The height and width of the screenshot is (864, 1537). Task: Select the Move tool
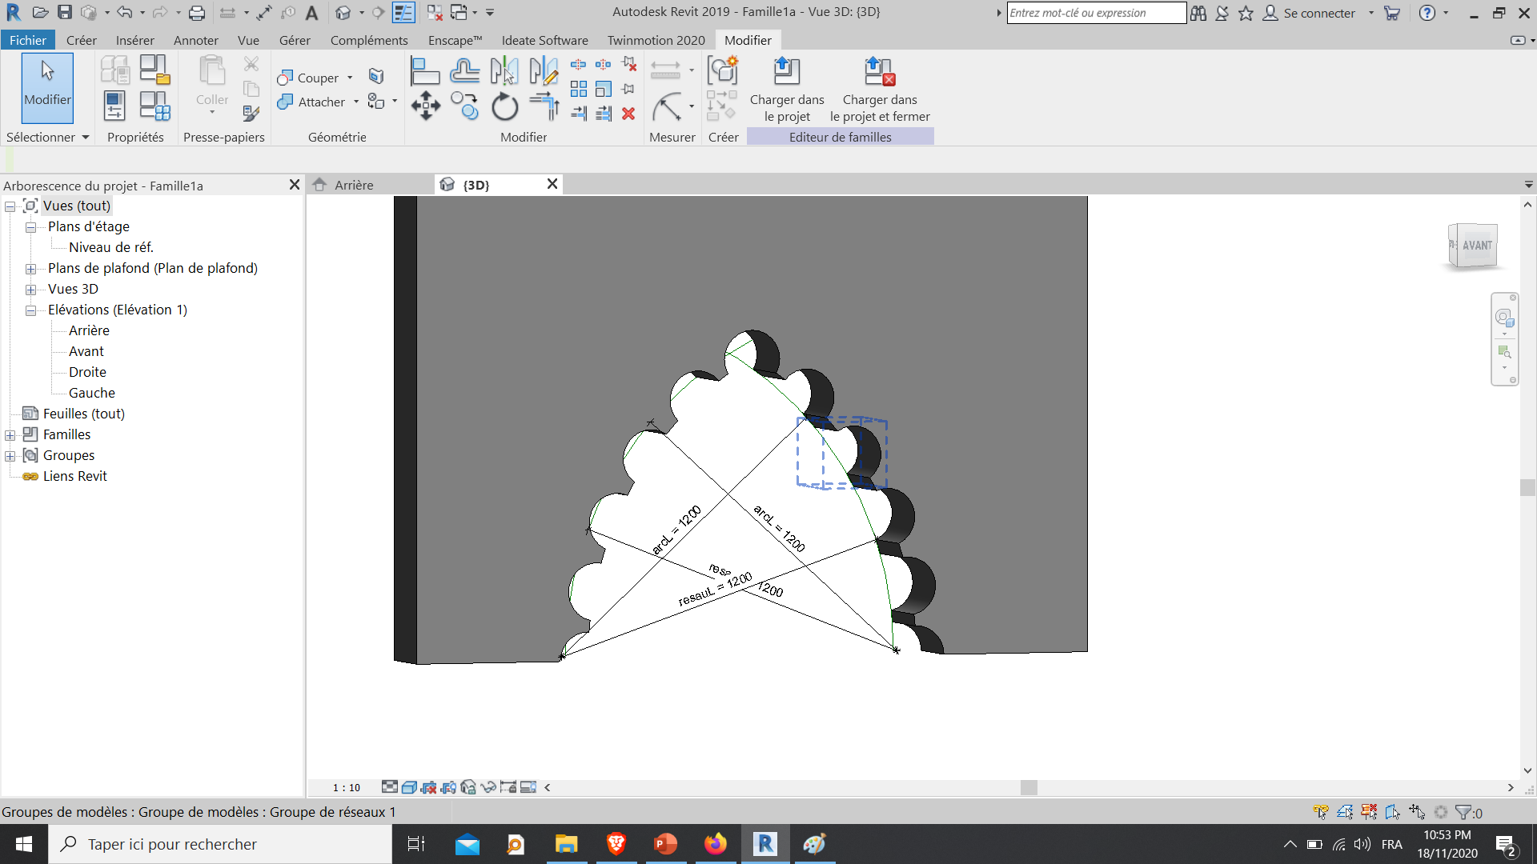click(x=426, y=106)
